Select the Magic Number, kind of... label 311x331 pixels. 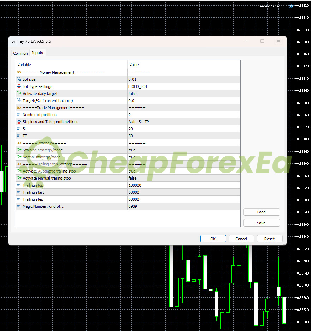[43, 206]
